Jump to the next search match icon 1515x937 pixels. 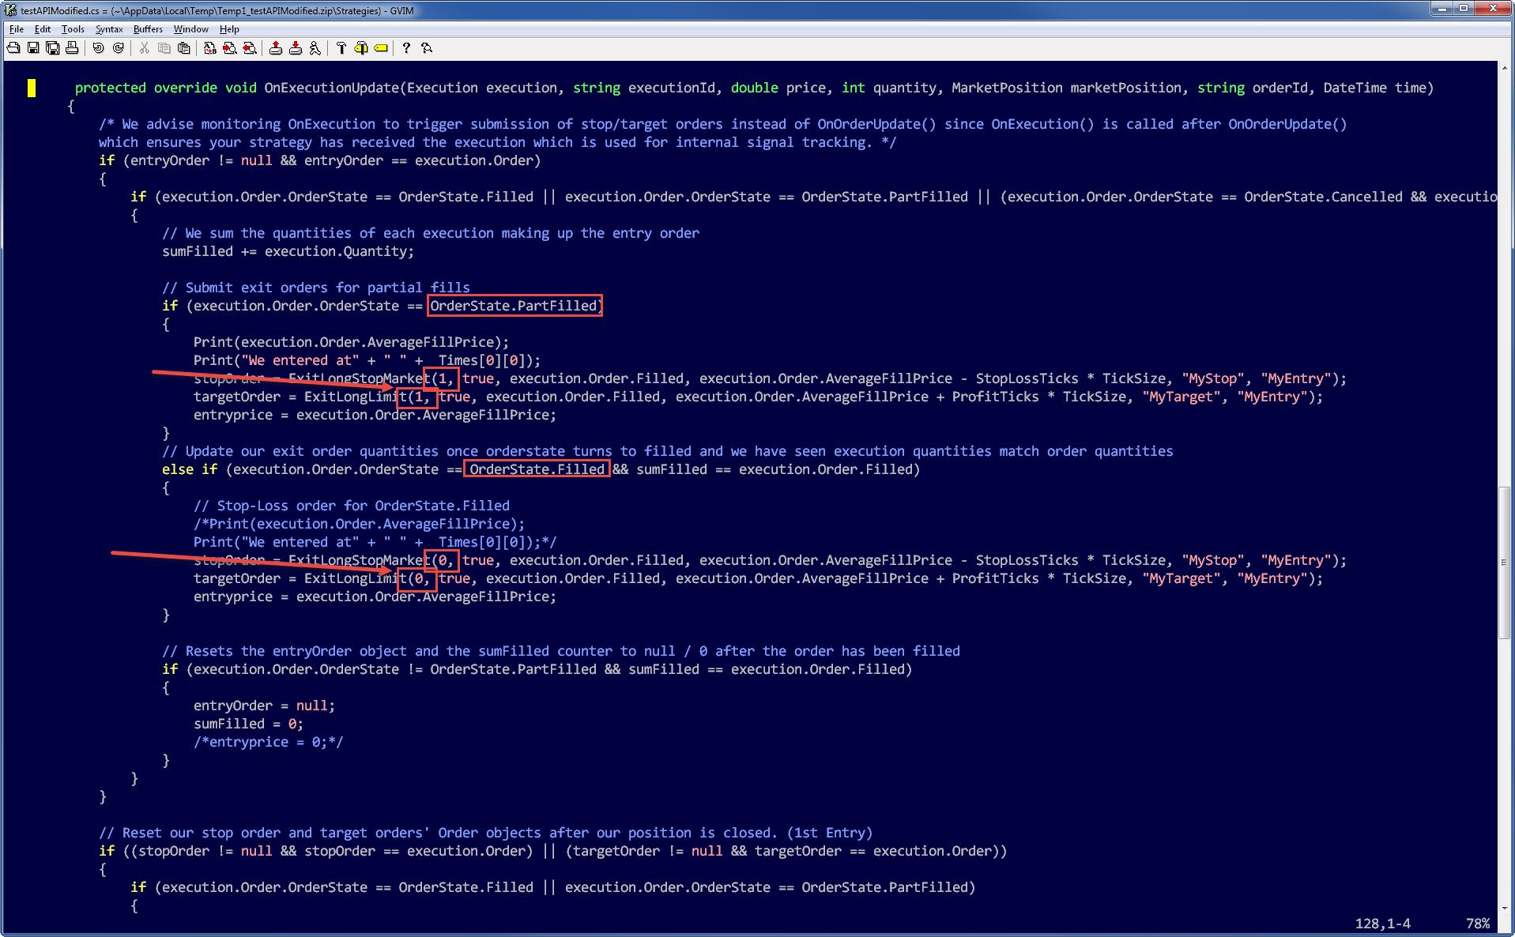click(x=229, y=48)
